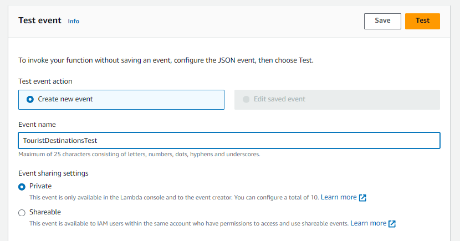Click the Test event action label

coord(45,81)
